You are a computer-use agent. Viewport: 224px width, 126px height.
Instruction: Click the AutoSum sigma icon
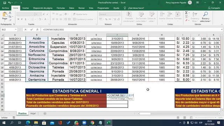[187, 13]
